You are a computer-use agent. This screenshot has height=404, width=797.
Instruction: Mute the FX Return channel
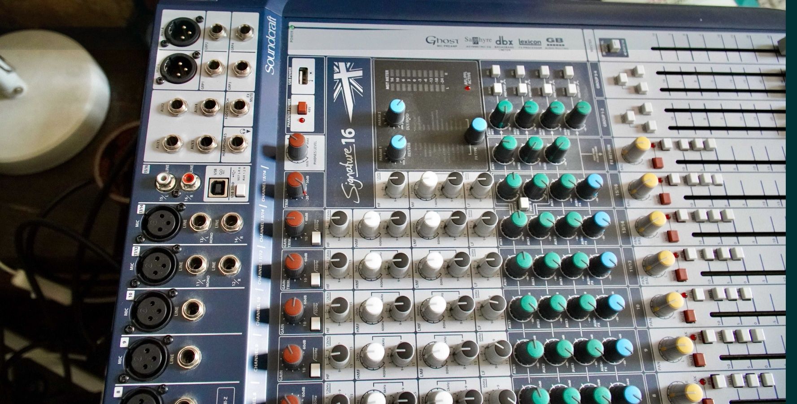coord(658,163)
